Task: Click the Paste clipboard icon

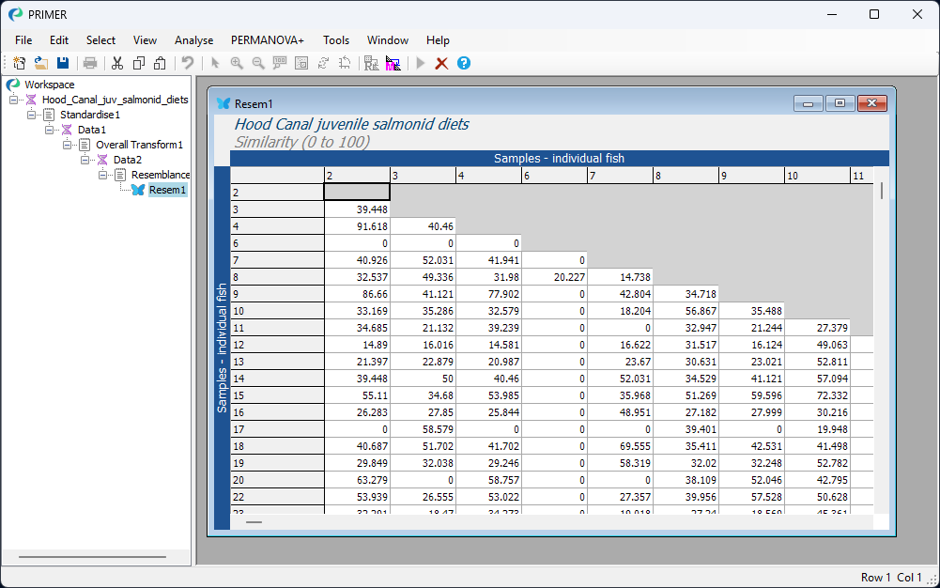Action: (x=160, y=63)
